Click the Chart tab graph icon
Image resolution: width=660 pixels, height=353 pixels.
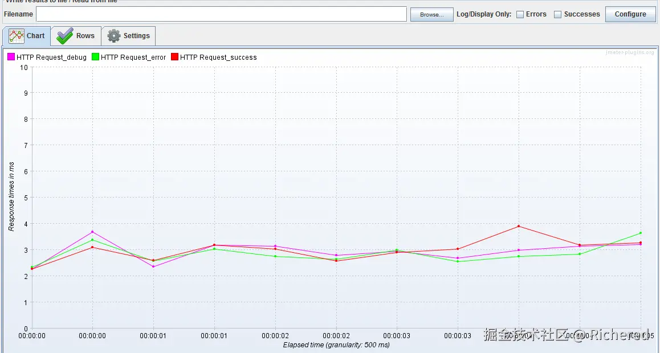pyautogui.click(x=17, y=36)
